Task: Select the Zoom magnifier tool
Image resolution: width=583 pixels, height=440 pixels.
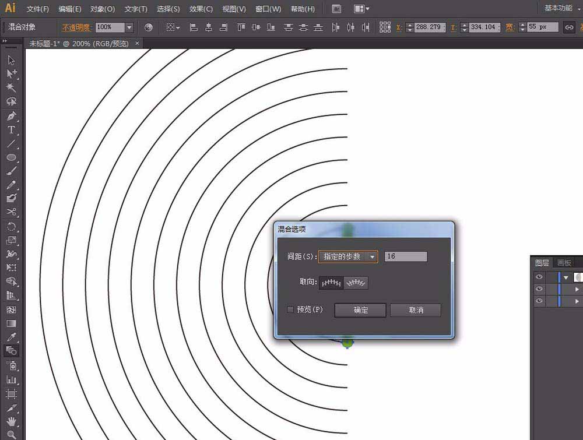Action: pyautogui.click(x=11, y=434)
